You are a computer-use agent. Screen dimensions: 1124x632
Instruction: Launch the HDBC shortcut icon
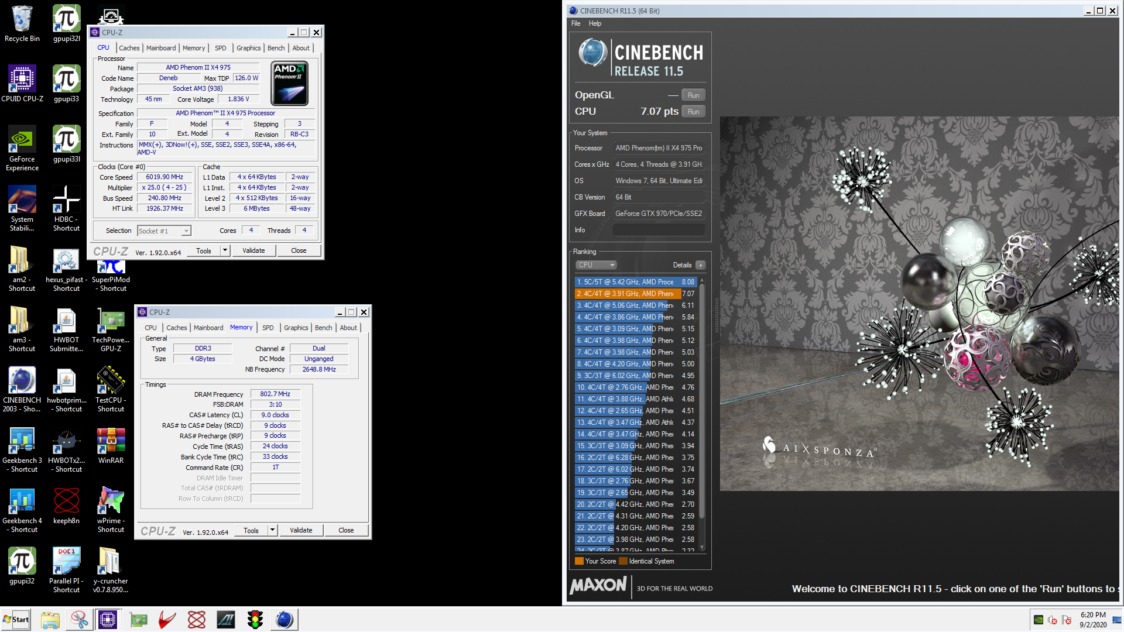coord(66,208)
